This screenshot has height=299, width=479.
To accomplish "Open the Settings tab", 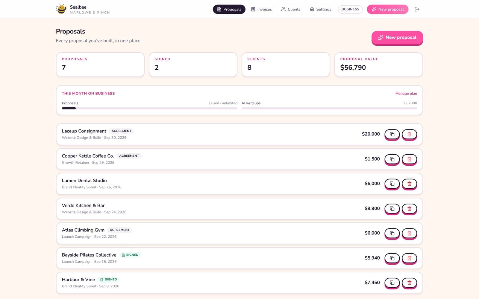I will tap(320, 9).
